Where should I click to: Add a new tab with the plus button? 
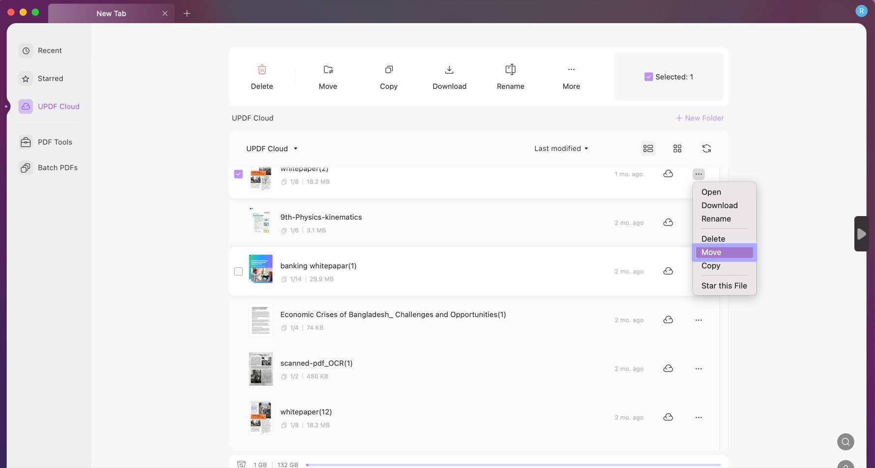pyautogui.click(x=187, y=13)
